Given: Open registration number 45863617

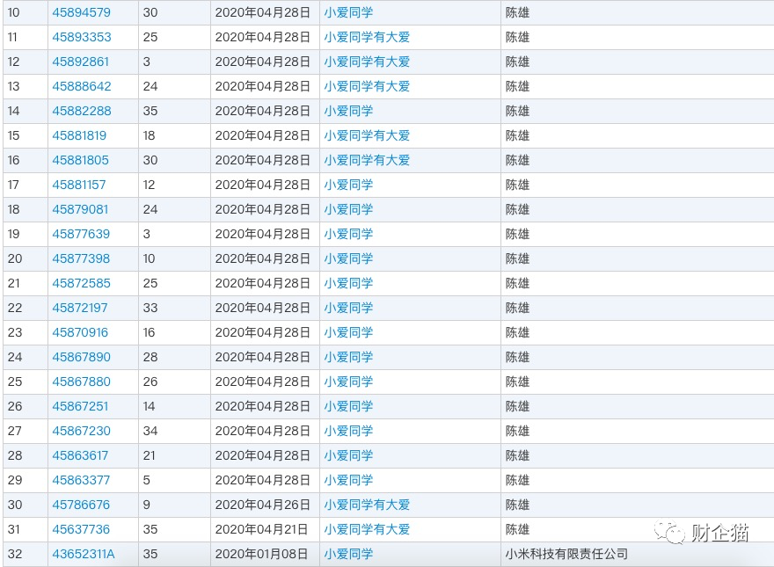Looking at the screenshot, I should pyautogui.click(x=80, y=455).
